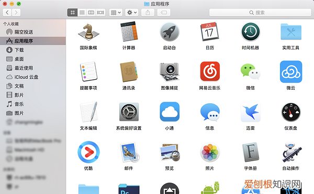Select 应用程序 Applications in sidebar
The width and height of the screenshot is (314, 194).
33,41
